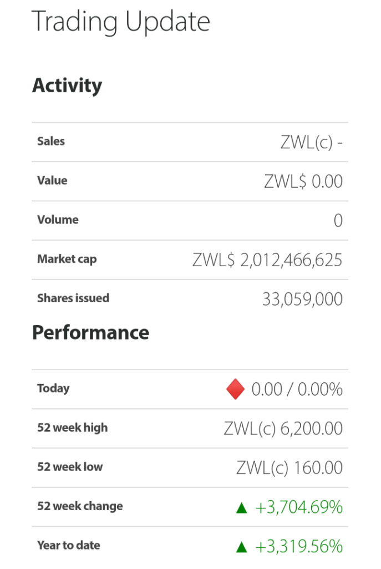The width and height of the screenshot is (381, 569).
Task: Select the Market cap label
Action: (67, 259)
